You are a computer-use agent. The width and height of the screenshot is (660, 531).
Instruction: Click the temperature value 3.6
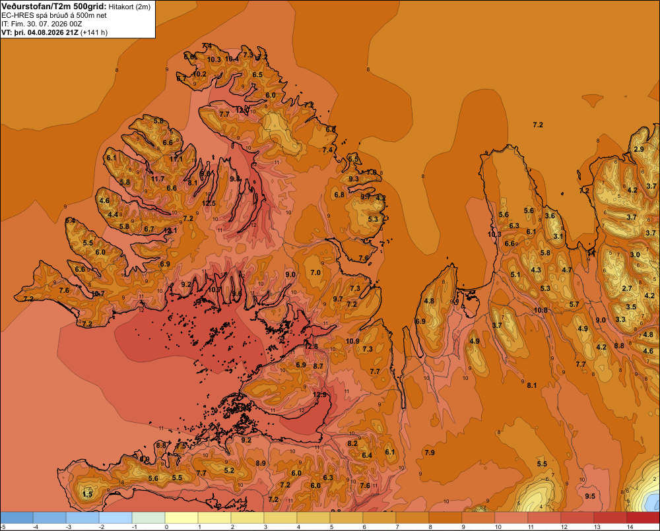550,216
